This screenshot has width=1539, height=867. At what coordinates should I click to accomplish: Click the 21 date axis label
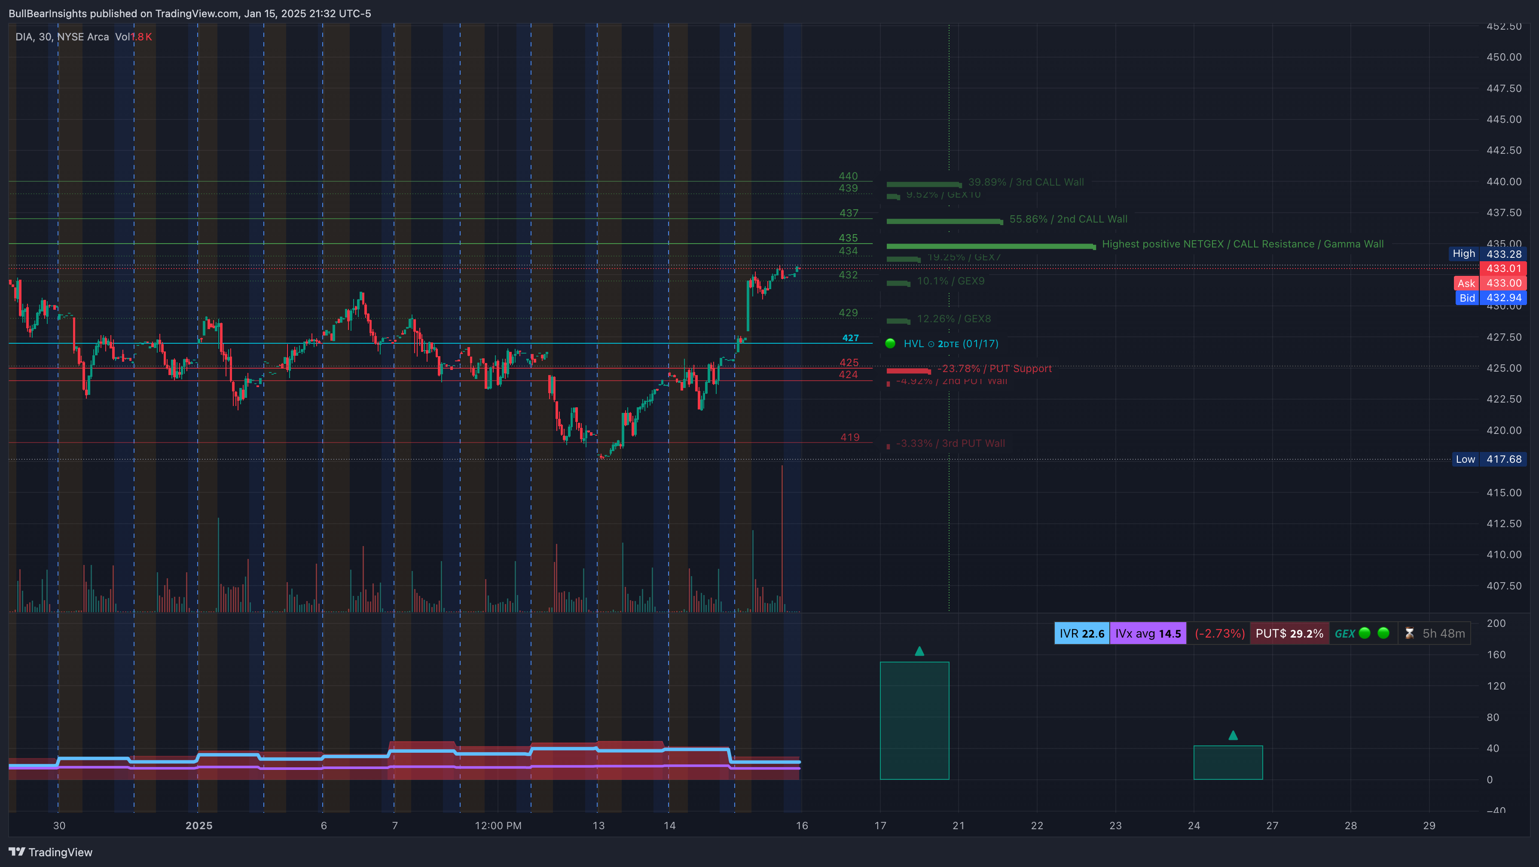(958, 825)
